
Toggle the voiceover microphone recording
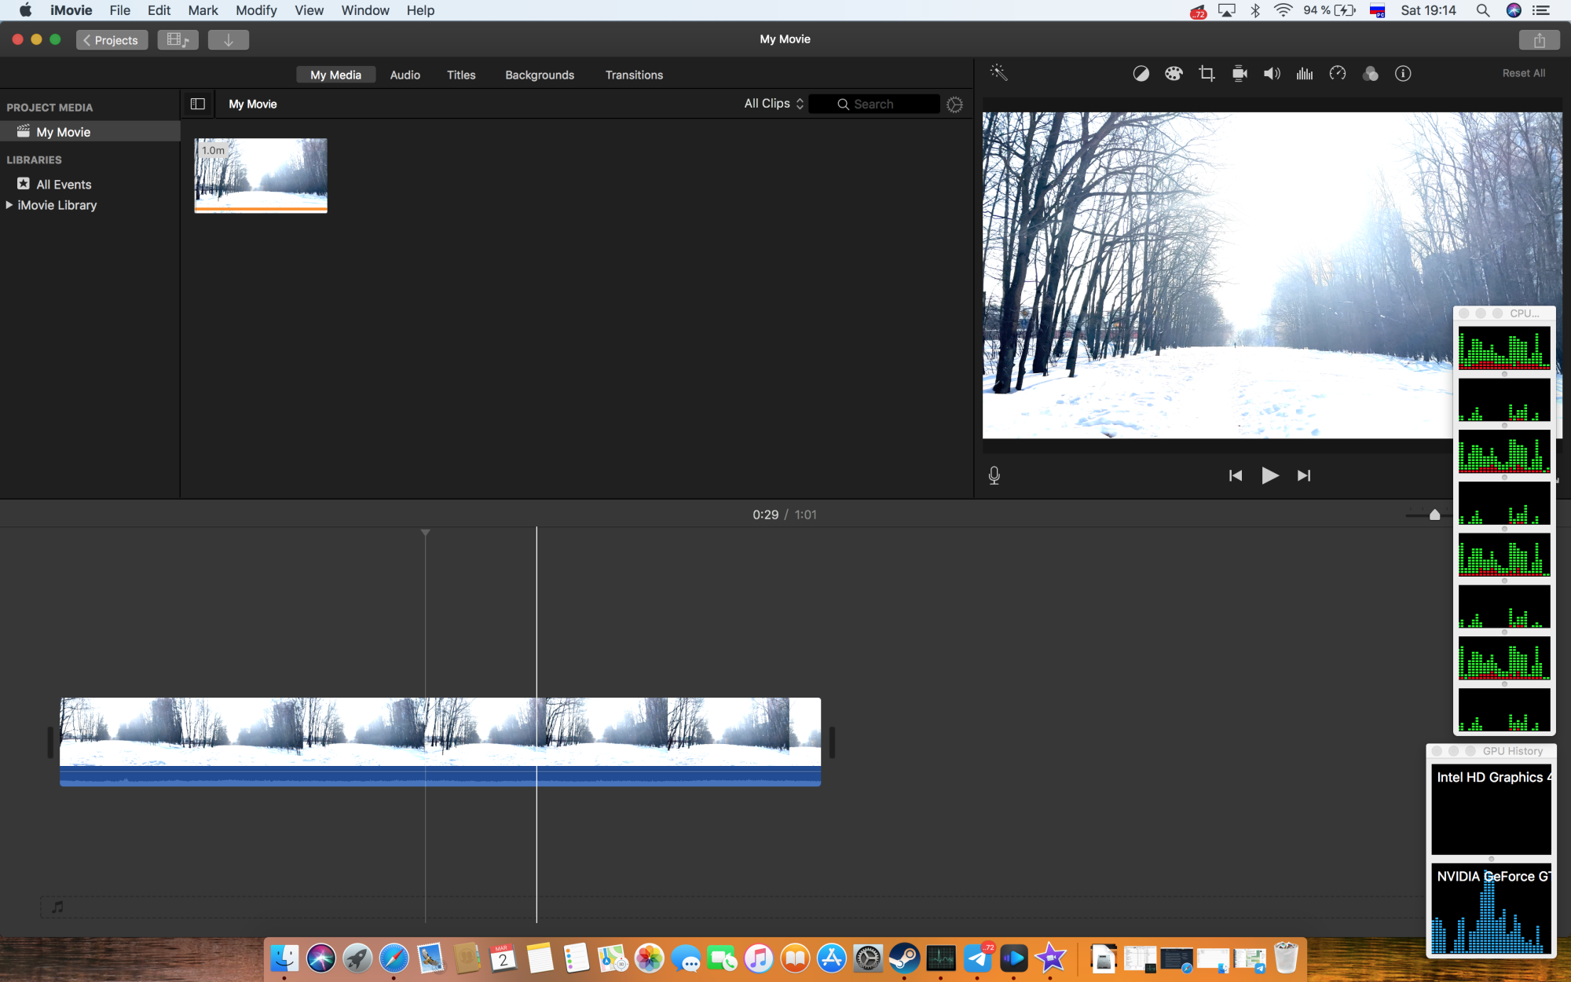(994, 475)
